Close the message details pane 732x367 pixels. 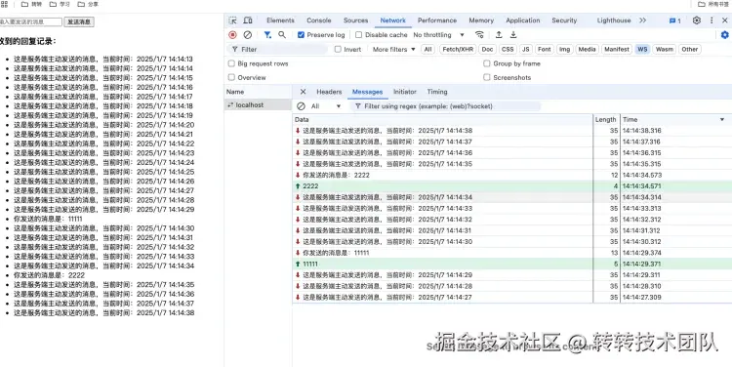303,92
